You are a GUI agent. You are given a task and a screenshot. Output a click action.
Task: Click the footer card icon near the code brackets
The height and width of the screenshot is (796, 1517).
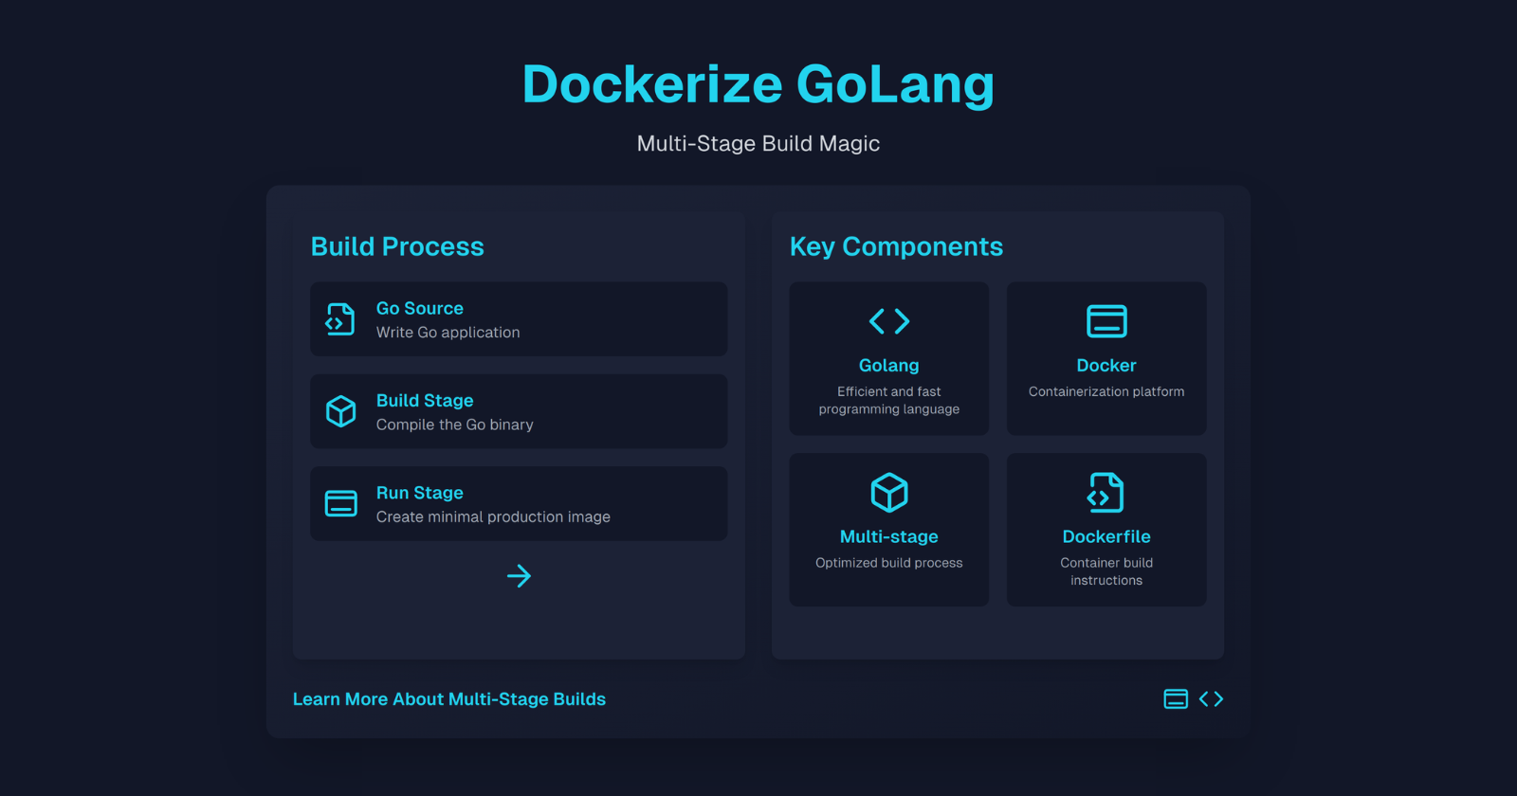(x=1176, y=699)
